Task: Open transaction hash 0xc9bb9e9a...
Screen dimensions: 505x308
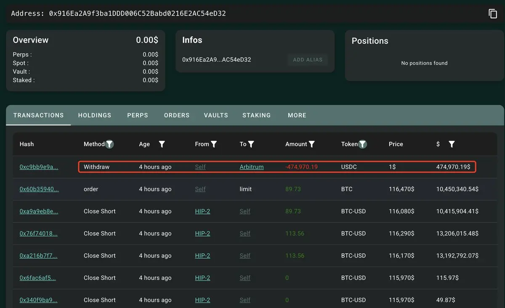Action: point(39,167)
